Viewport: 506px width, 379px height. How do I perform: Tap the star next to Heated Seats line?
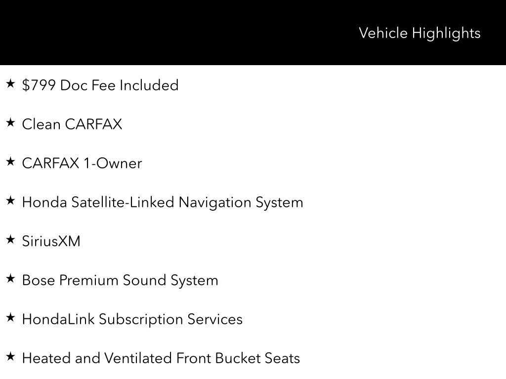[x=10, y=357]
